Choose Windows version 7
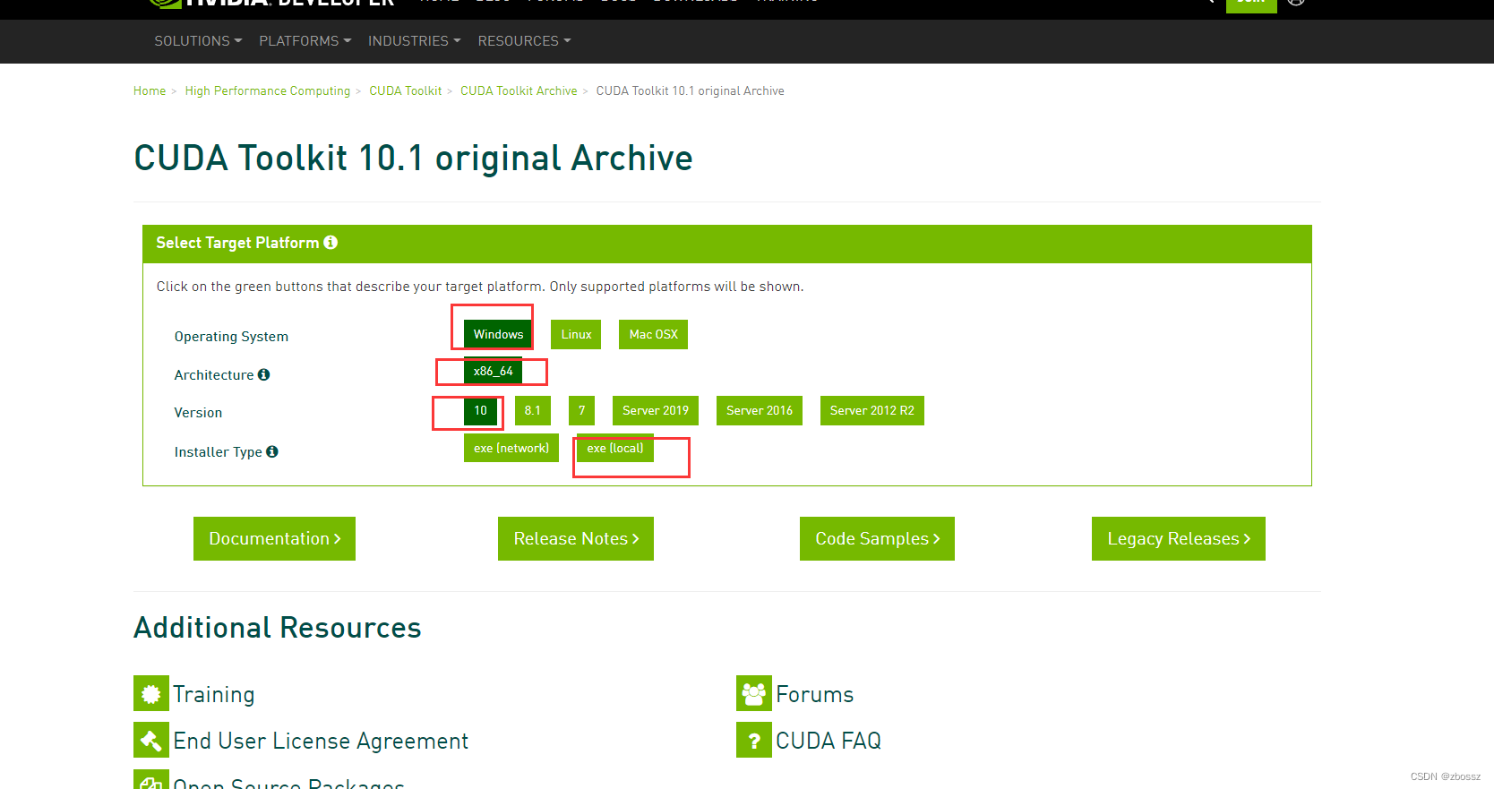 [x=581, y=410]
